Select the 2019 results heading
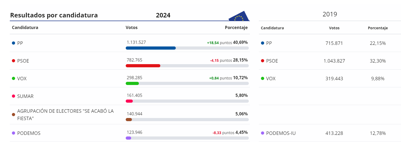This screenshot has width=401, height=142. pyautogui.click(x=330, y=14)
